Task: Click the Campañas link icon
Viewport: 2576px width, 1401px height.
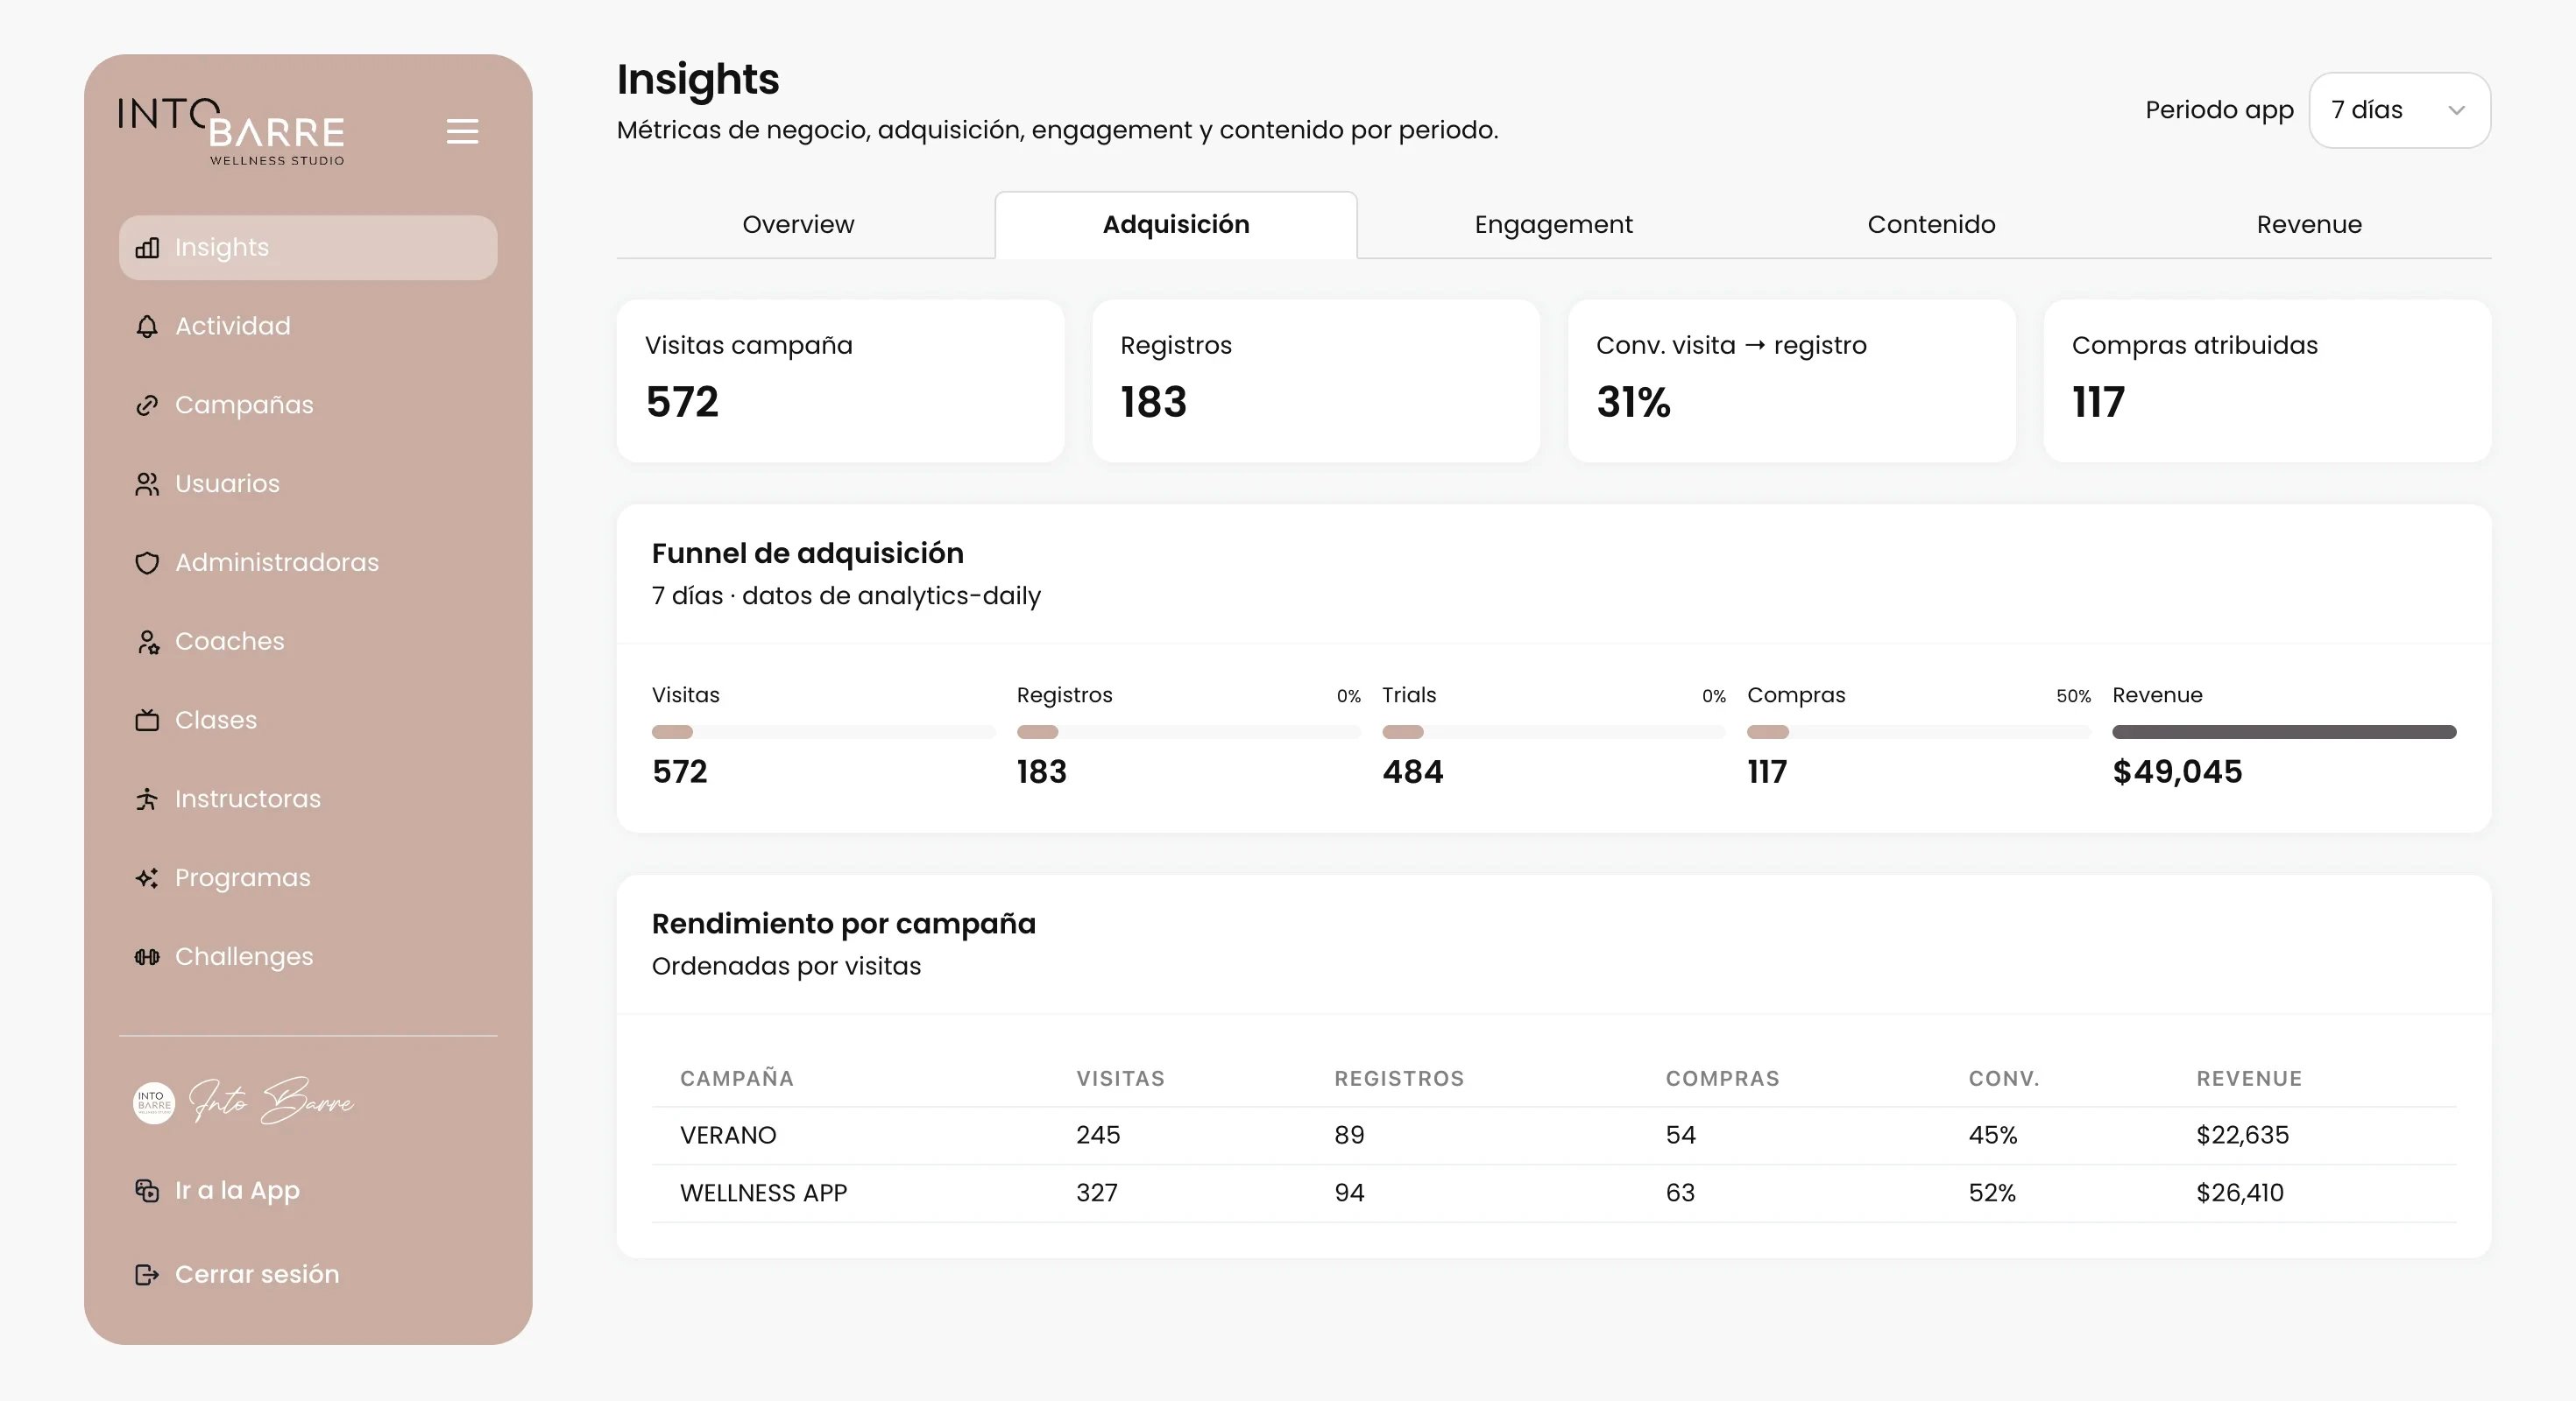Action: coord(147,405)
